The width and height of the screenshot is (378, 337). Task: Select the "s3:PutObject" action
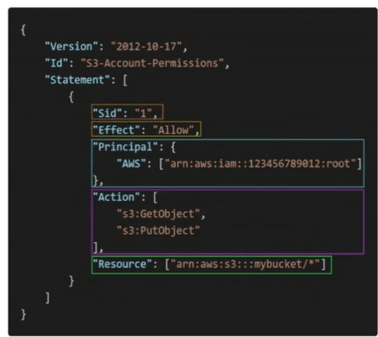(x=158, y=230)
